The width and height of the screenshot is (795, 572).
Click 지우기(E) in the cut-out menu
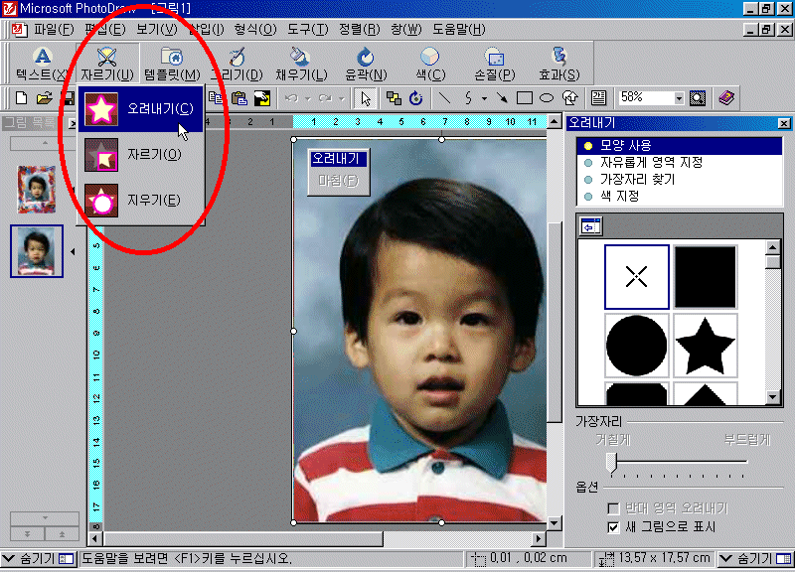(x=154, y=201)
